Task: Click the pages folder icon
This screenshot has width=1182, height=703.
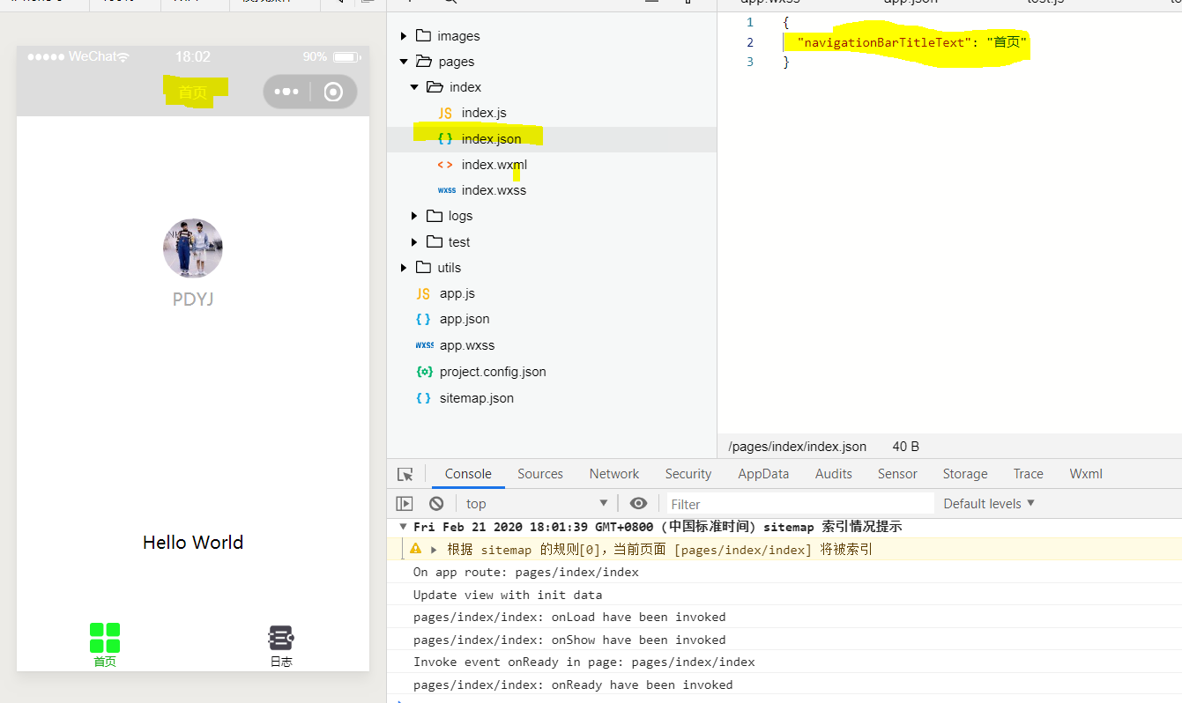Action: (x=424, y=61)
